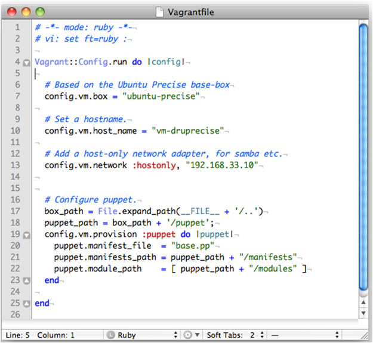The height and width of the screenshot is (343, 373).
Task: Click the Ruby language icon in status bar
Action: pyautogui.click(x=111, y=335)
